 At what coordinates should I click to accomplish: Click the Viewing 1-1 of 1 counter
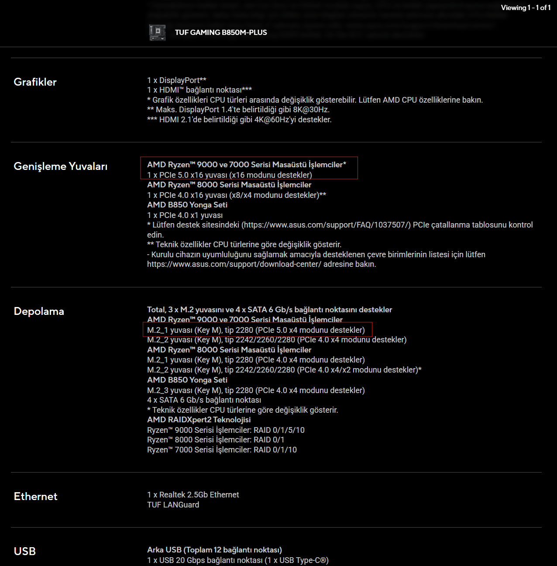click(x=526, y=7)
